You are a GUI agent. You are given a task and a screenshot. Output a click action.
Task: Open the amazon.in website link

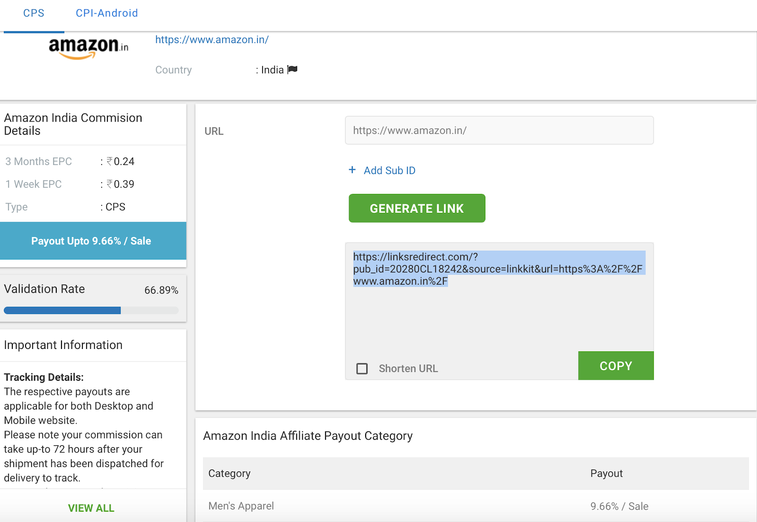click(212, 40)
